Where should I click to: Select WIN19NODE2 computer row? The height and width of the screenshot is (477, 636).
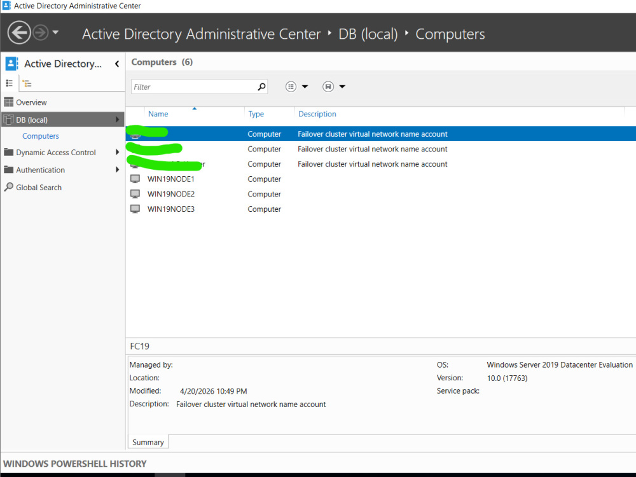[381, 194]
